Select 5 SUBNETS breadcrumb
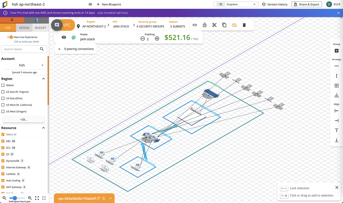The image size is (343, 203). point(178,26)
